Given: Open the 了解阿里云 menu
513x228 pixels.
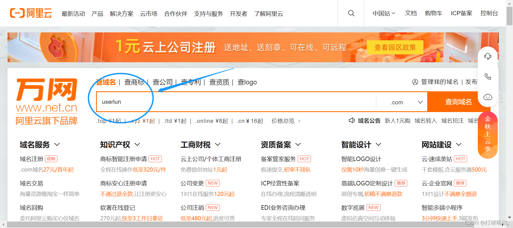Looking at the screenshot, I should click(269, 14).
